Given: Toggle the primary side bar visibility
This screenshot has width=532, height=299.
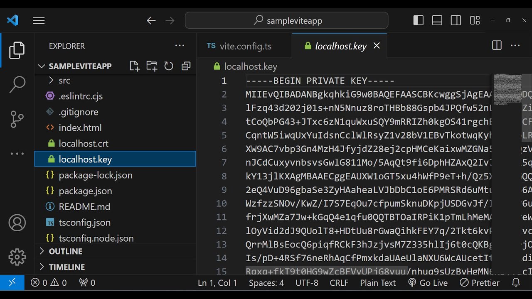Looking at the screenshot, I should click(x=419, y=20).
